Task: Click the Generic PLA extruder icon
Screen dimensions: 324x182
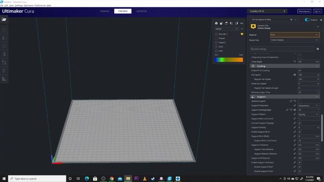Action: (253, 27)
